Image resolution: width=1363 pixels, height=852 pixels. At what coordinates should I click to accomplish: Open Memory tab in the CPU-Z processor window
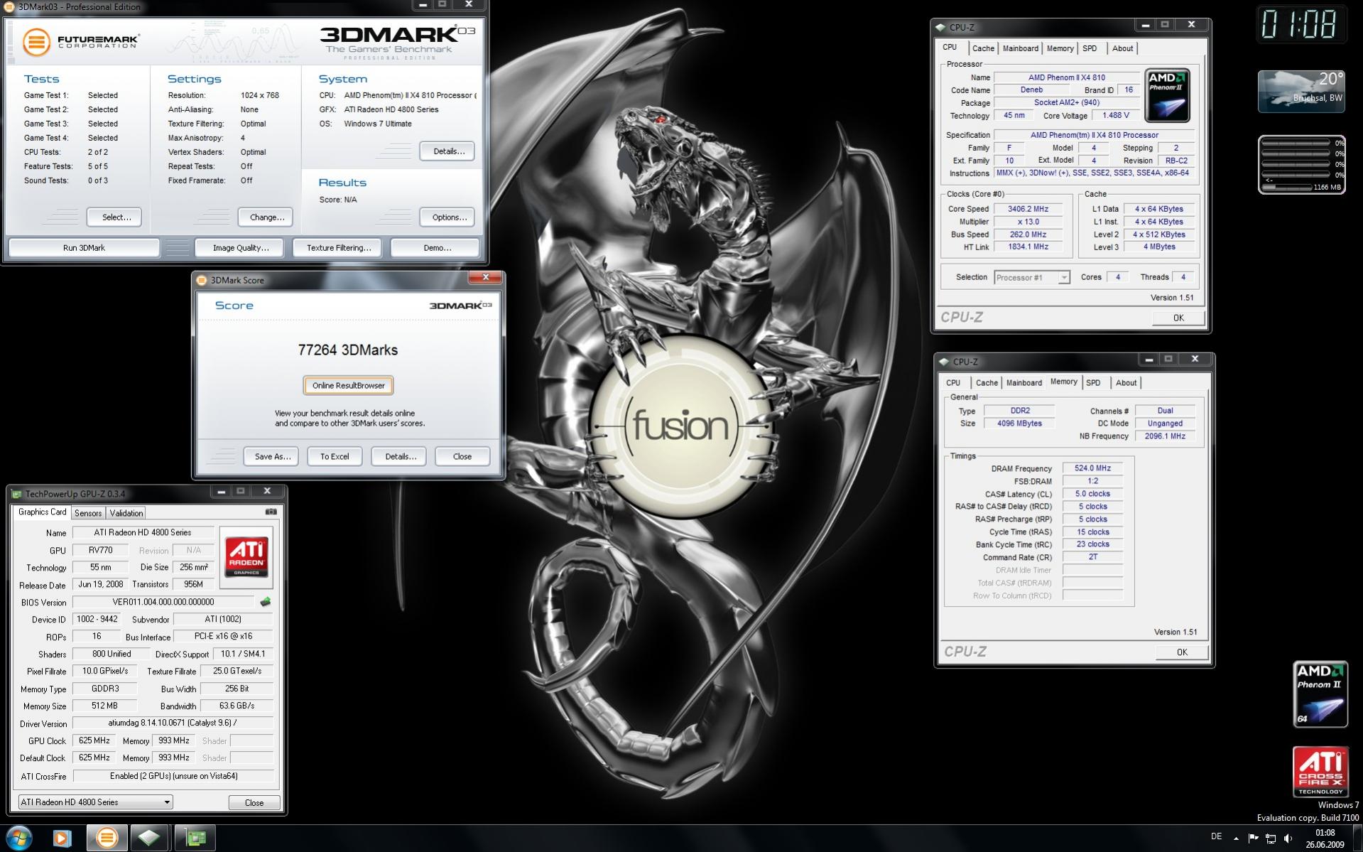click(x=1060, y=48)
